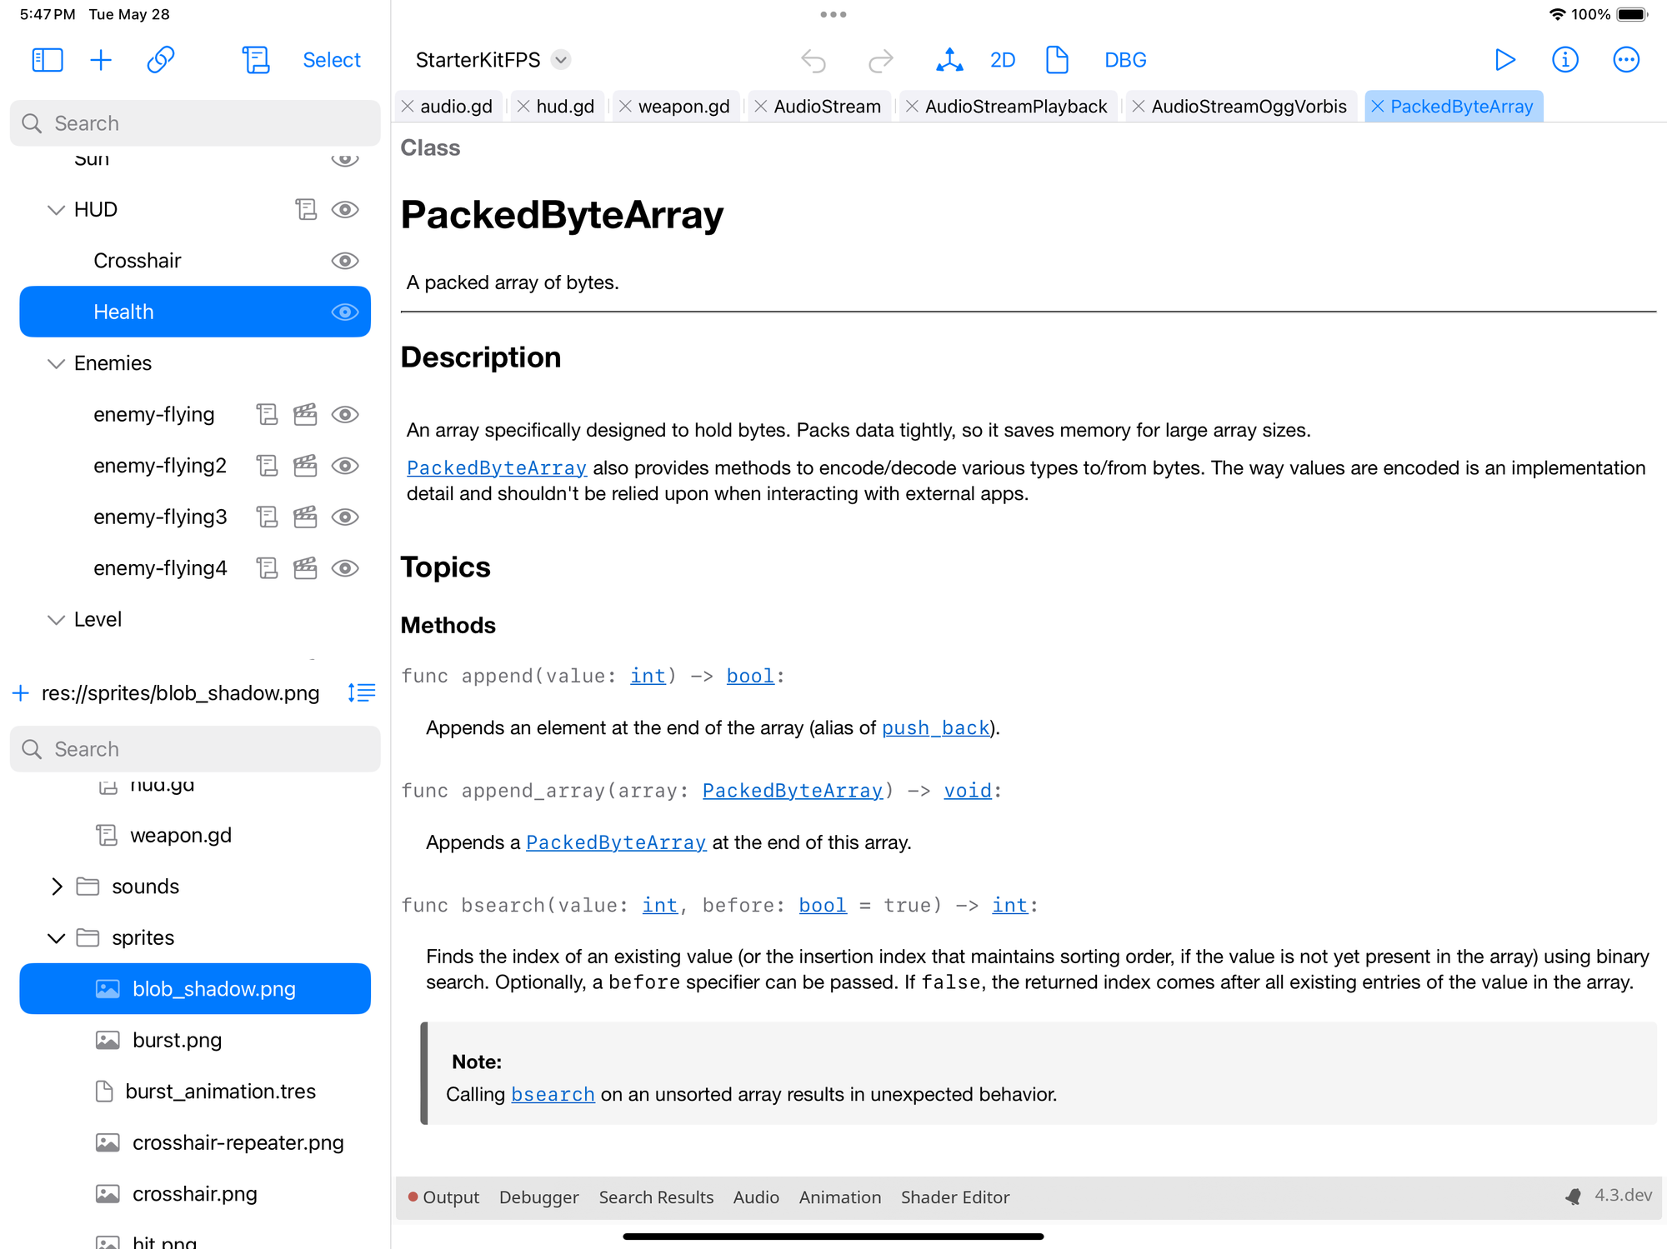Open the info circle icon

click(x=1564, y=60)
